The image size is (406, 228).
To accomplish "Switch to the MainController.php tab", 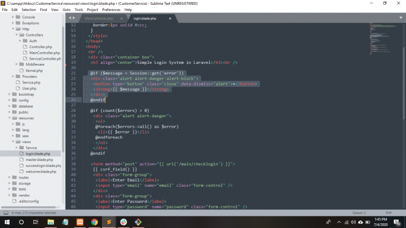I will (99, 18).
